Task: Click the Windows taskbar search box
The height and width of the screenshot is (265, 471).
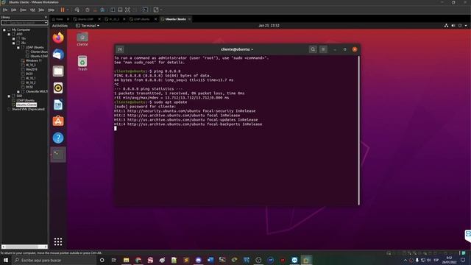Action: click(x=54, y=260)
